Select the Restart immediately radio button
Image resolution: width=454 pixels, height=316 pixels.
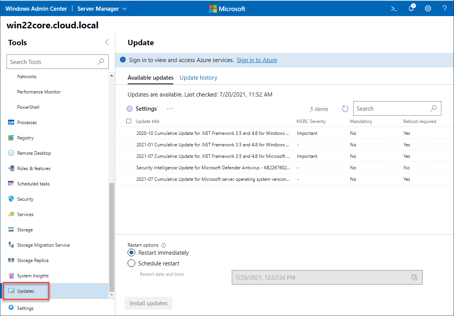point(131,252)
